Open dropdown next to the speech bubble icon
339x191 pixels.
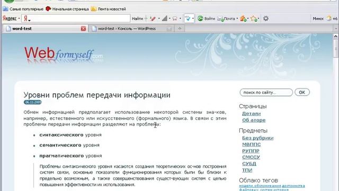click(180, 19)
